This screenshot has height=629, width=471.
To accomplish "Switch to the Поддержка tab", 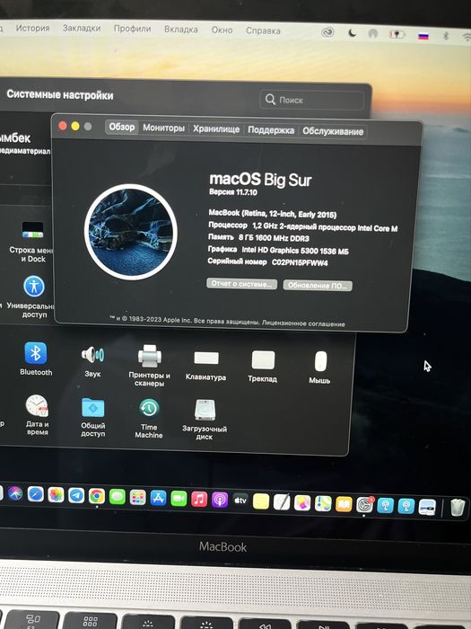I will point(271,130).
